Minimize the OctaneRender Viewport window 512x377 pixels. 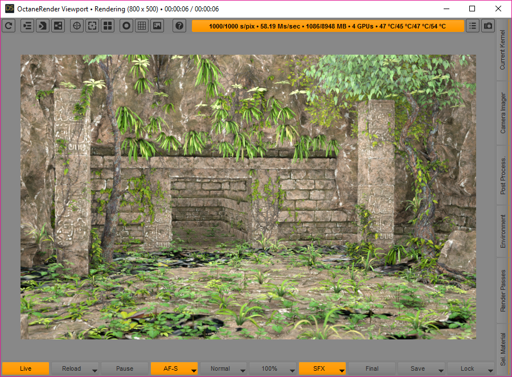click(x=447, y=9)
